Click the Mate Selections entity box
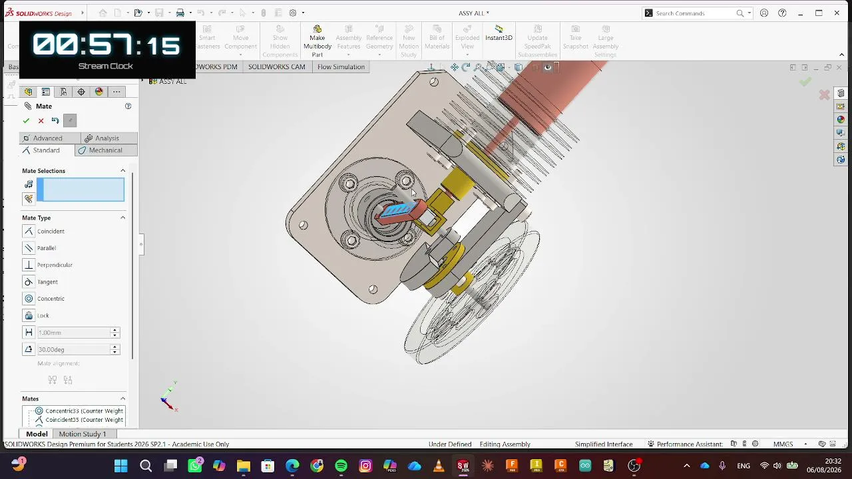 click(x=81, y=190)
